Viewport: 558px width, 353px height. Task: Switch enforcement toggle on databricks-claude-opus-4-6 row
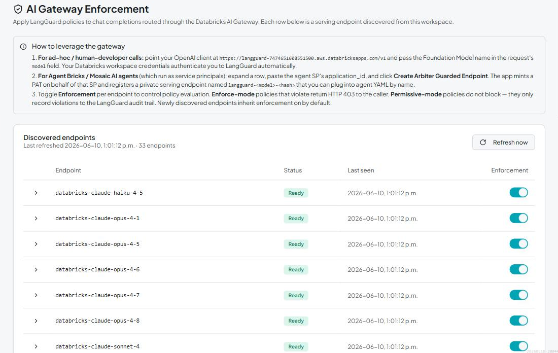518,269
